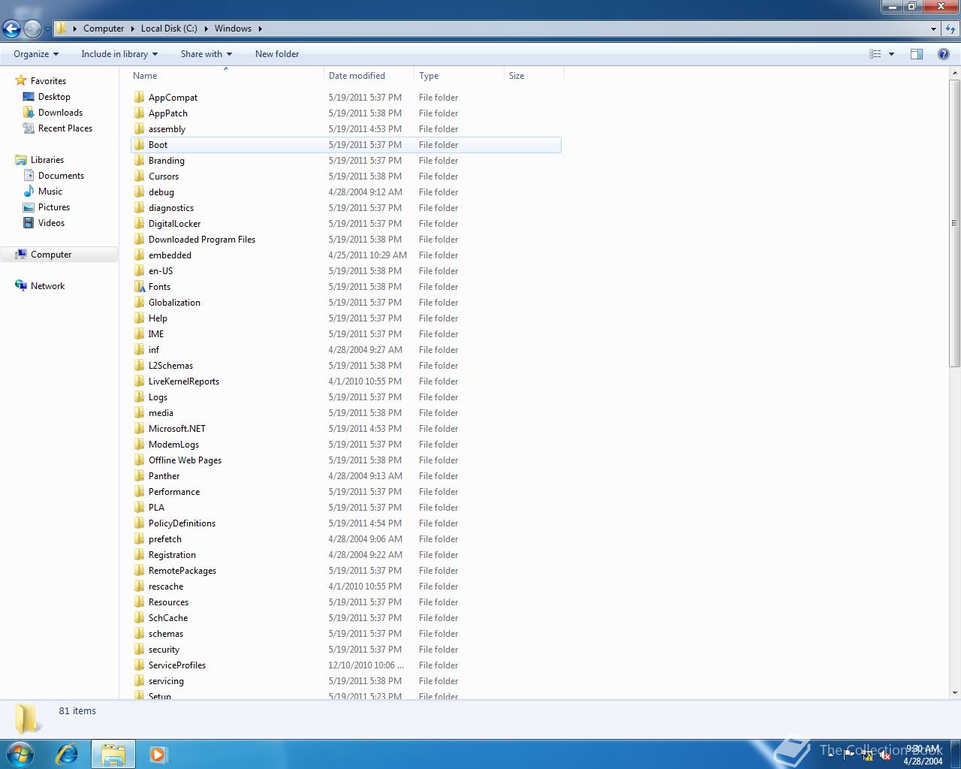Click the Local Disk (C:) breadcrumb
The width and height of the screenshot is (961, 769).
(x=169, y=29)
